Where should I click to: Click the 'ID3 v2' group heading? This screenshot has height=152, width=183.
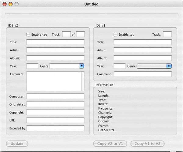[x=13, y=25]
